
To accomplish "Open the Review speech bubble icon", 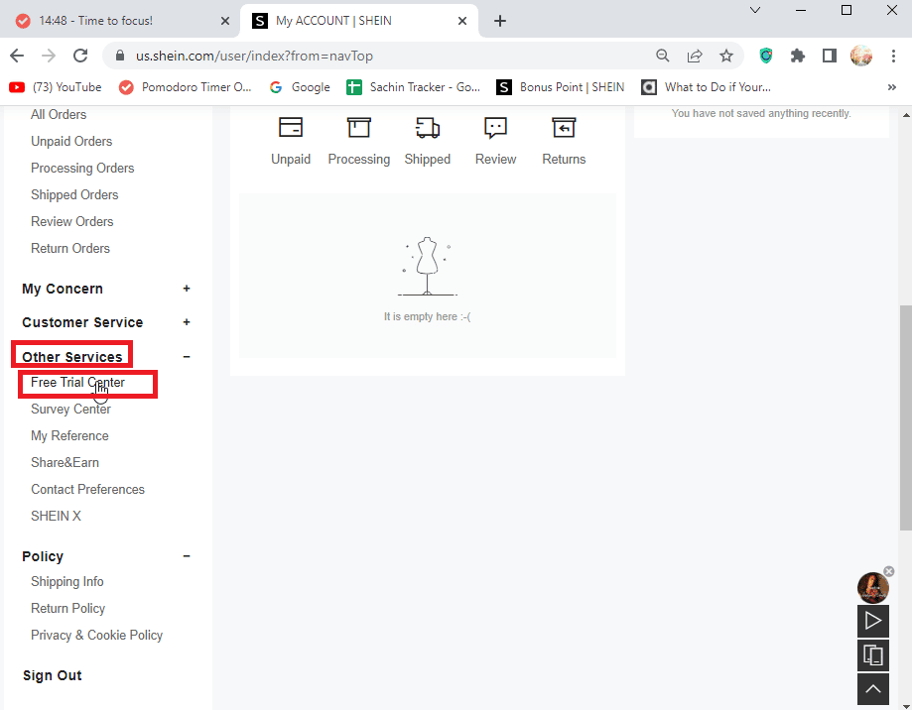I will point(495,128).
